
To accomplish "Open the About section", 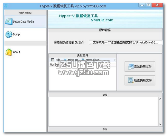I will point(25,52).
